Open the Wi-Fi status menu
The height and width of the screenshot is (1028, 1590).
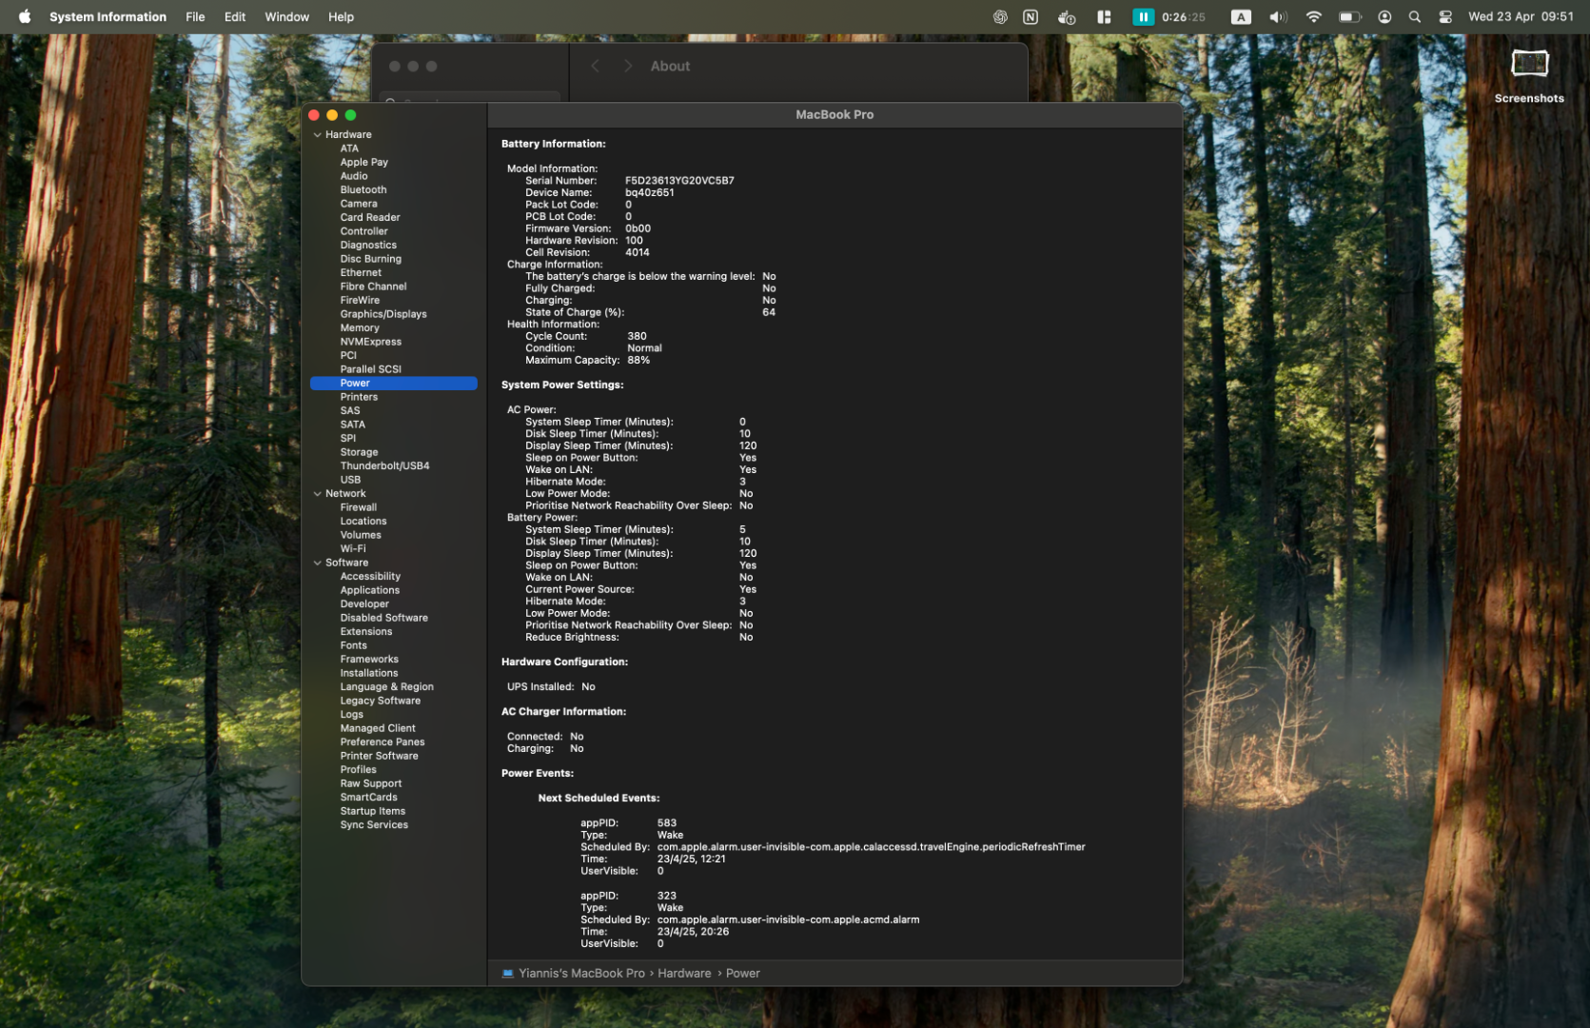pos(1314,16)
